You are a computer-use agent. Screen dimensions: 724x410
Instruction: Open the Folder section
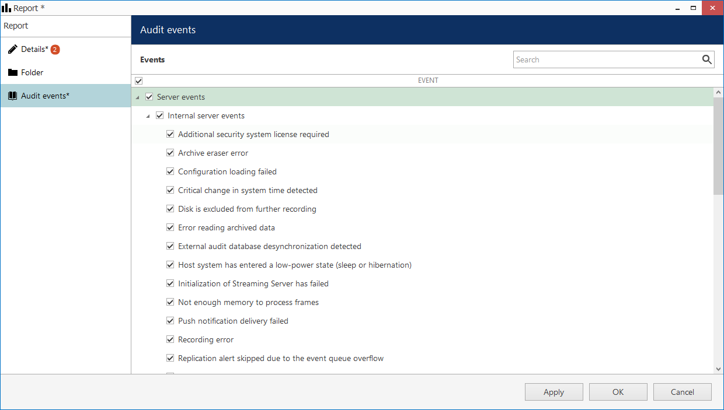click(x=65, y=73)
